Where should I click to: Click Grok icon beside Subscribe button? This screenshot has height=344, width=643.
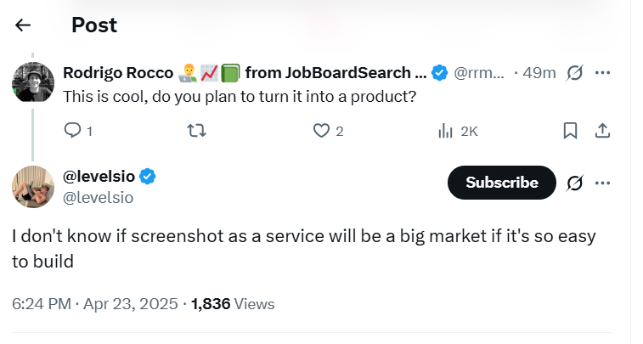(x=574, y=183)
